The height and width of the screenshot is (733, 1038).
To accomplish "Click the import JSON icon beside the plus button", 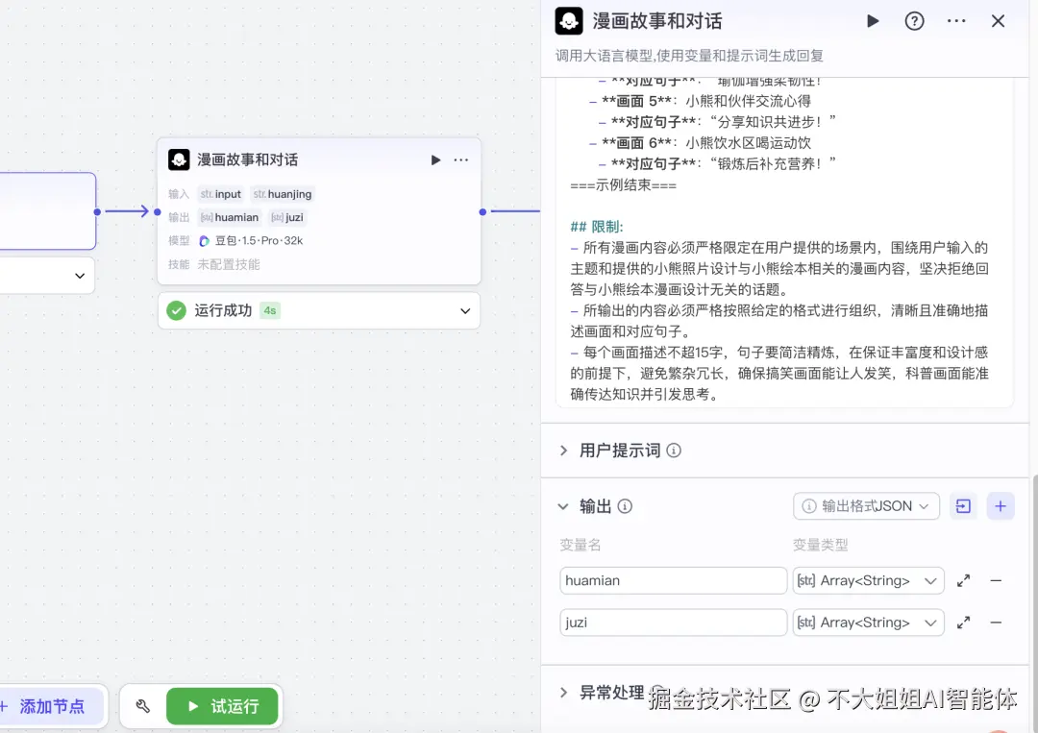I will tap(963, 505).
